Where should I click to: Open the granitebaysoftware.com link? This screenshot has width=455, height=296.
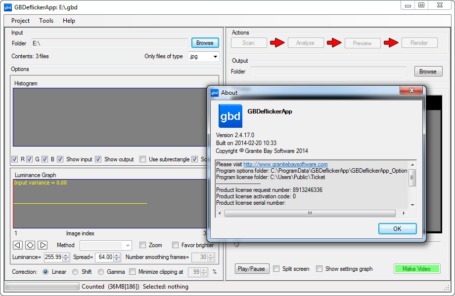coord(285,164)
